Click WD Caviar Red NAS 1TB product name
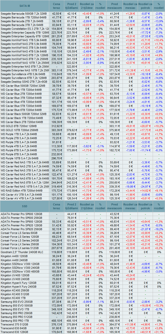 pyautogui.click(x=25, y=163)
